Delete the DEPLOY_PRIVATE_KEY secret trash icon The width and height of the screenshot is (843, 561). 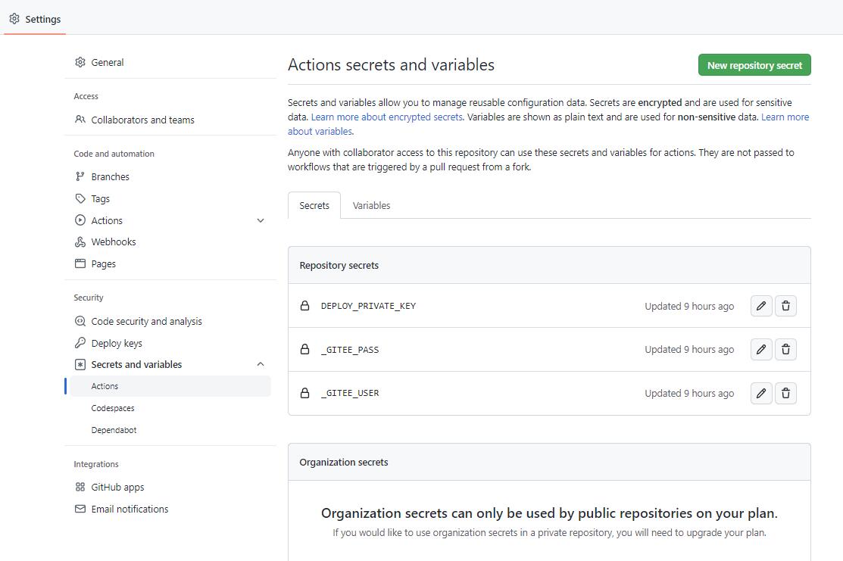point(785,306)
